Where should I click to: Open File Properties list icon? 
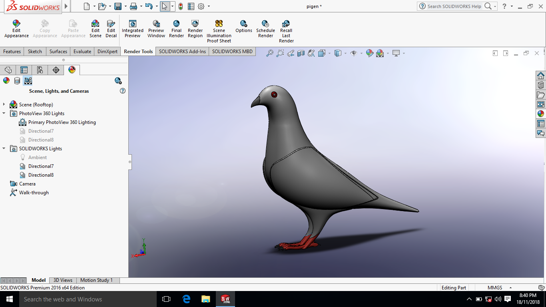click(191, 6)
